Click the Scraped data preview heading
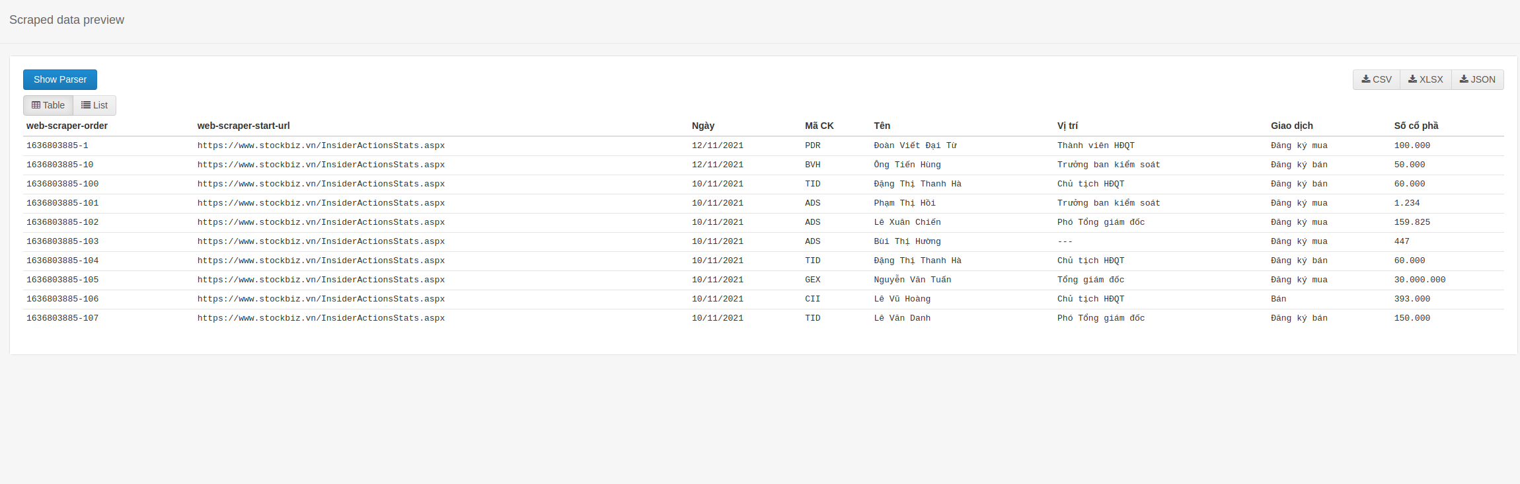1520x484 pixels. point(67,20)
